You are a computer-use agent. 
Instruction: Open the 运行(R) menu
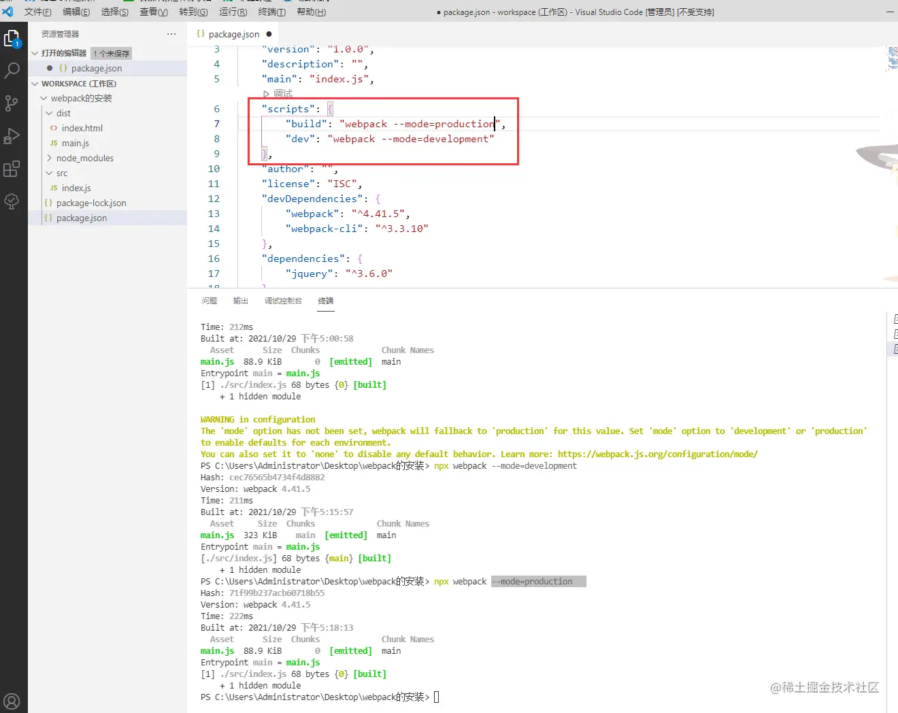233,12
